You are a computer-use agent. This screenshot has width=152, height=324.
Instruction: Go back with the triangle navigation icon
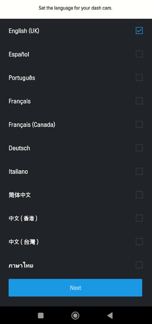110,315
